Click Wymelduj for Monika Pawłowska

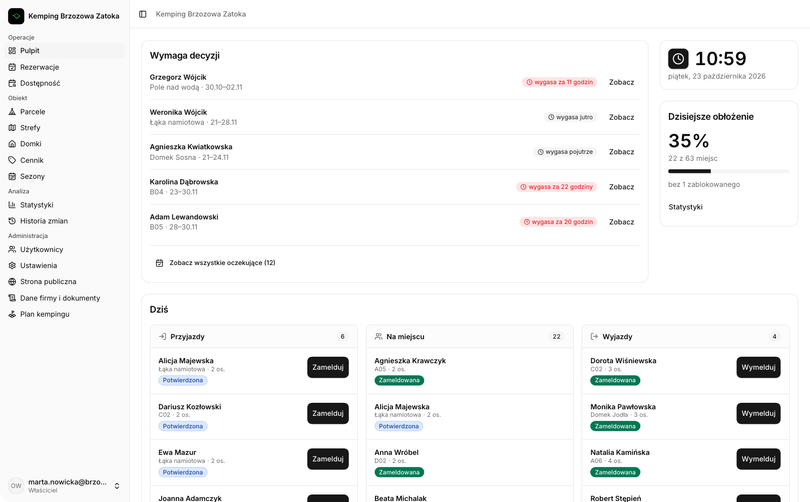click(758, 413)
